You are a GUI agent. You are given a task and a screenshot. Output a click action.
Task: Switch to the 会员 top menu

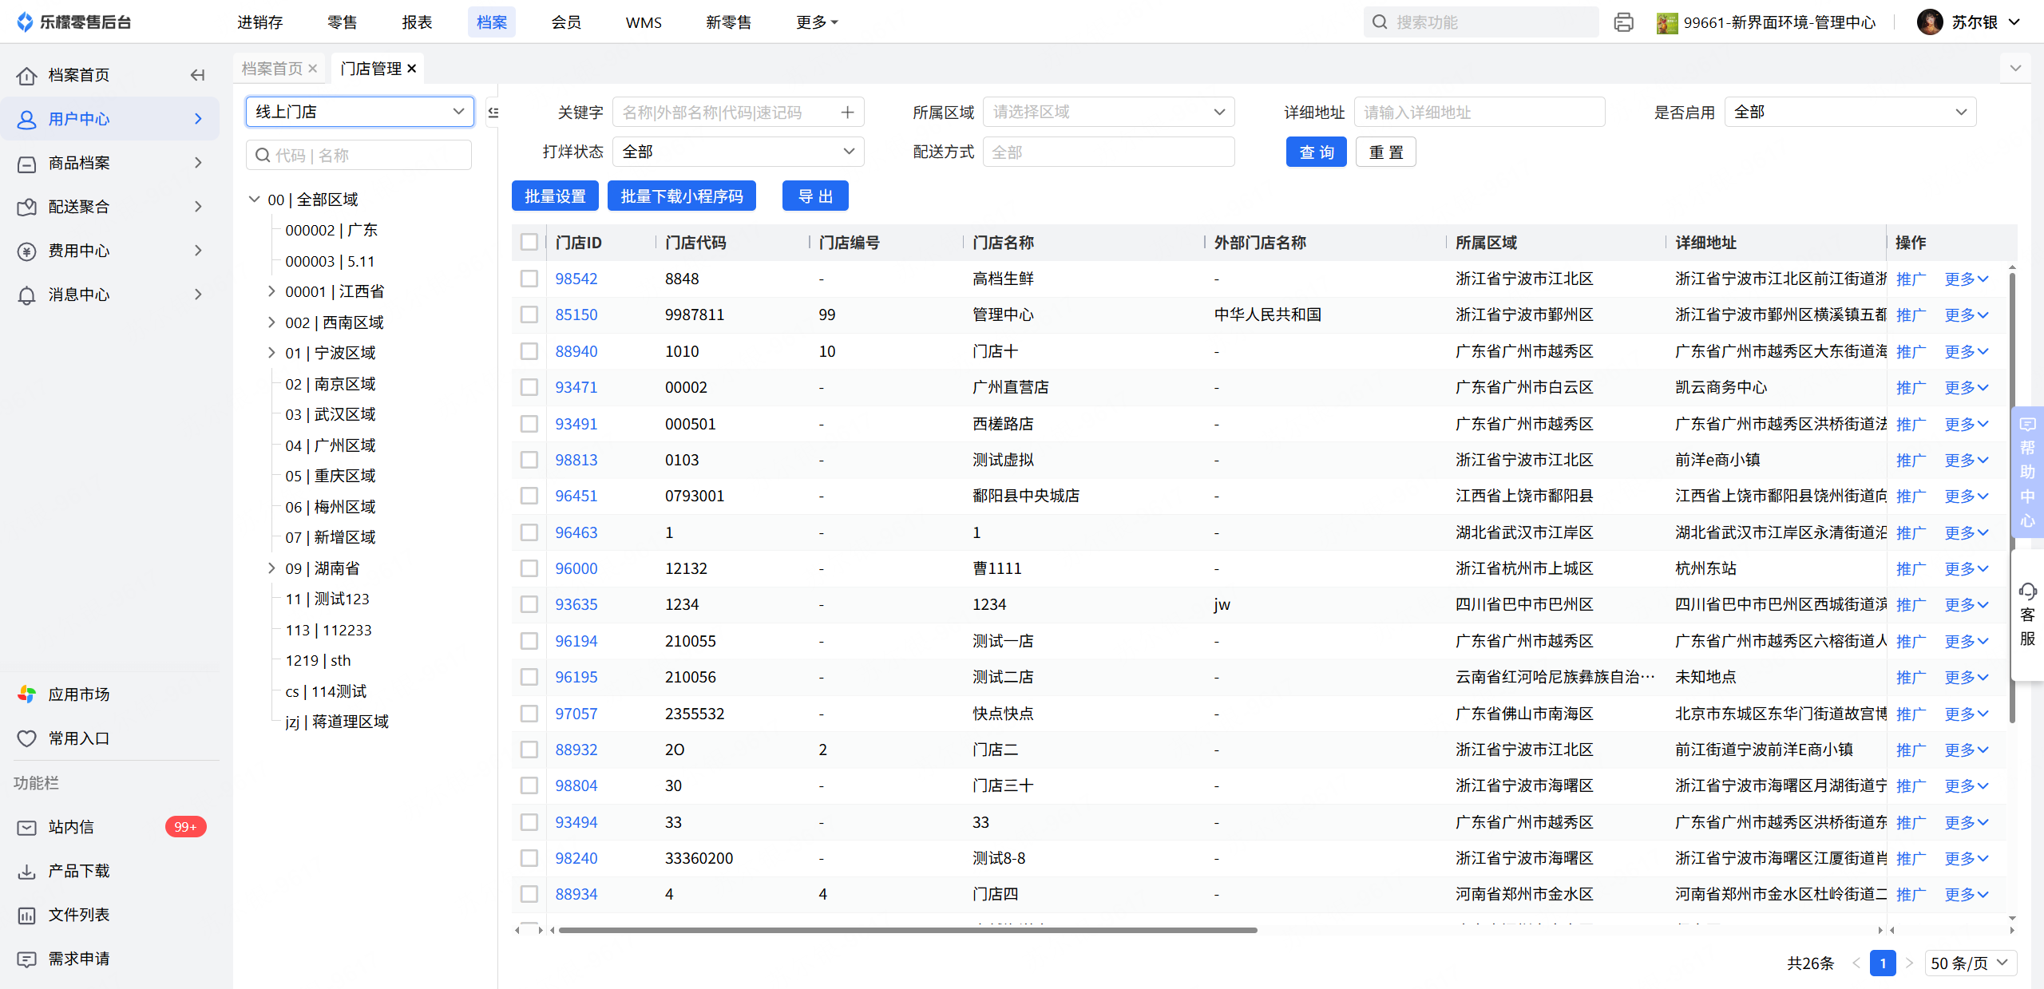pyautogui.click(x=566, y=22)
